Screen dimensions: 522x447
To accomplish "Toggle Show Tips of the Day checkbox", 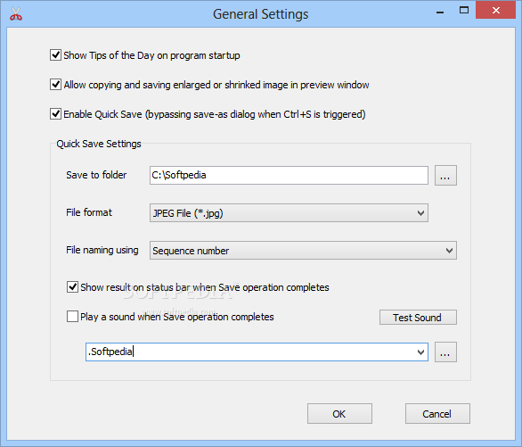I will (55, 55).
